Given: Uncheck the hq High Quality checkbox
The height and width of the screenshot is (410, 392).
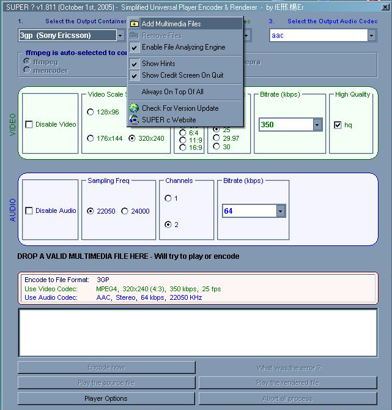Looking at the screenshot, I should [338, 125].
